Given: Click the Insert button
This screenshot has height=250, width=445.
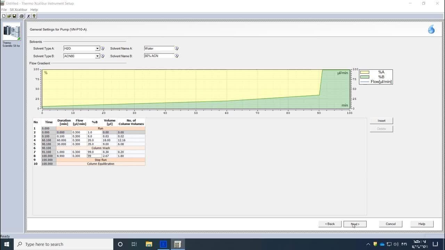Looking at the screenshot, I should [381, 121].
